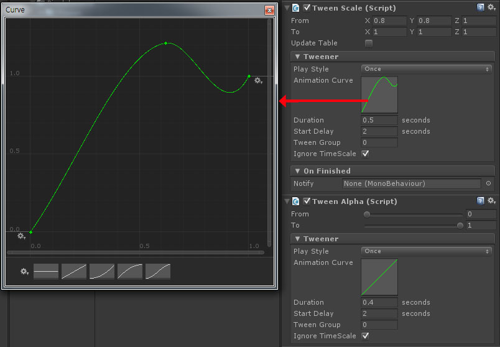The height and width of the screenshot is (347, 500).
Task: Edit the From X value field
Action: pos(389,21)
